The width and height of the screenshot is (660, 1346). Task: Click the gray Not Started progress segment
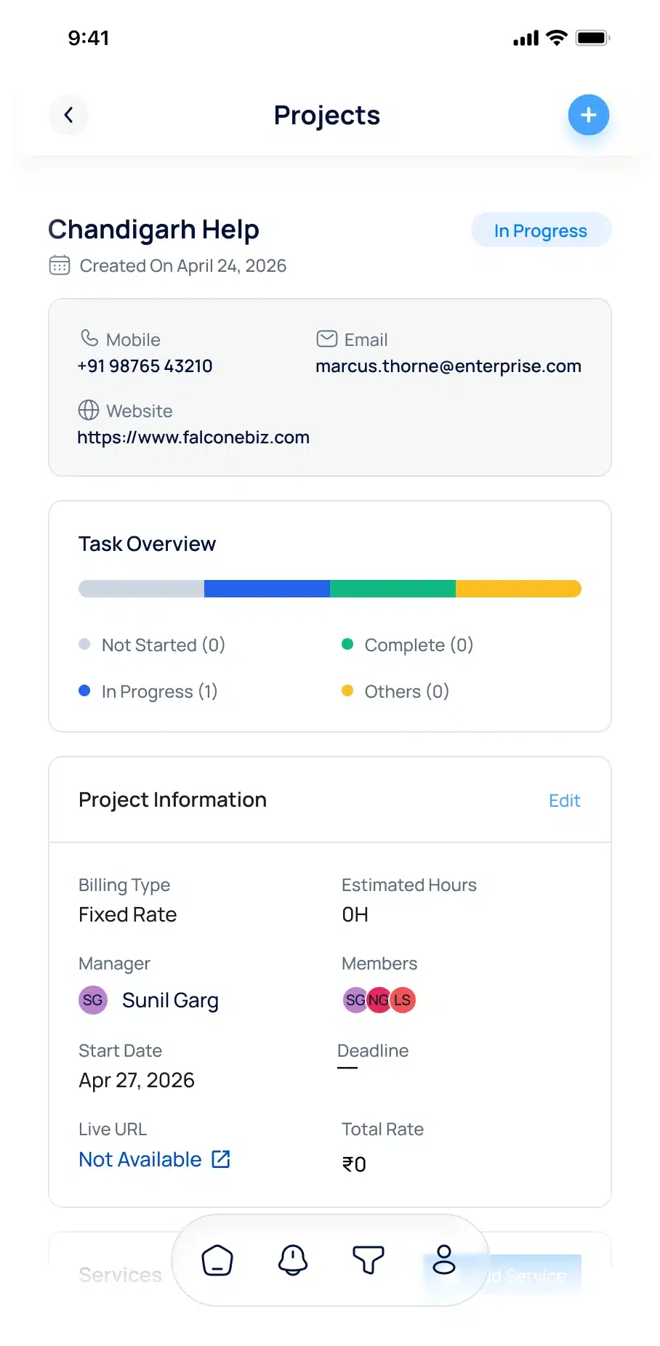[141, 589]
